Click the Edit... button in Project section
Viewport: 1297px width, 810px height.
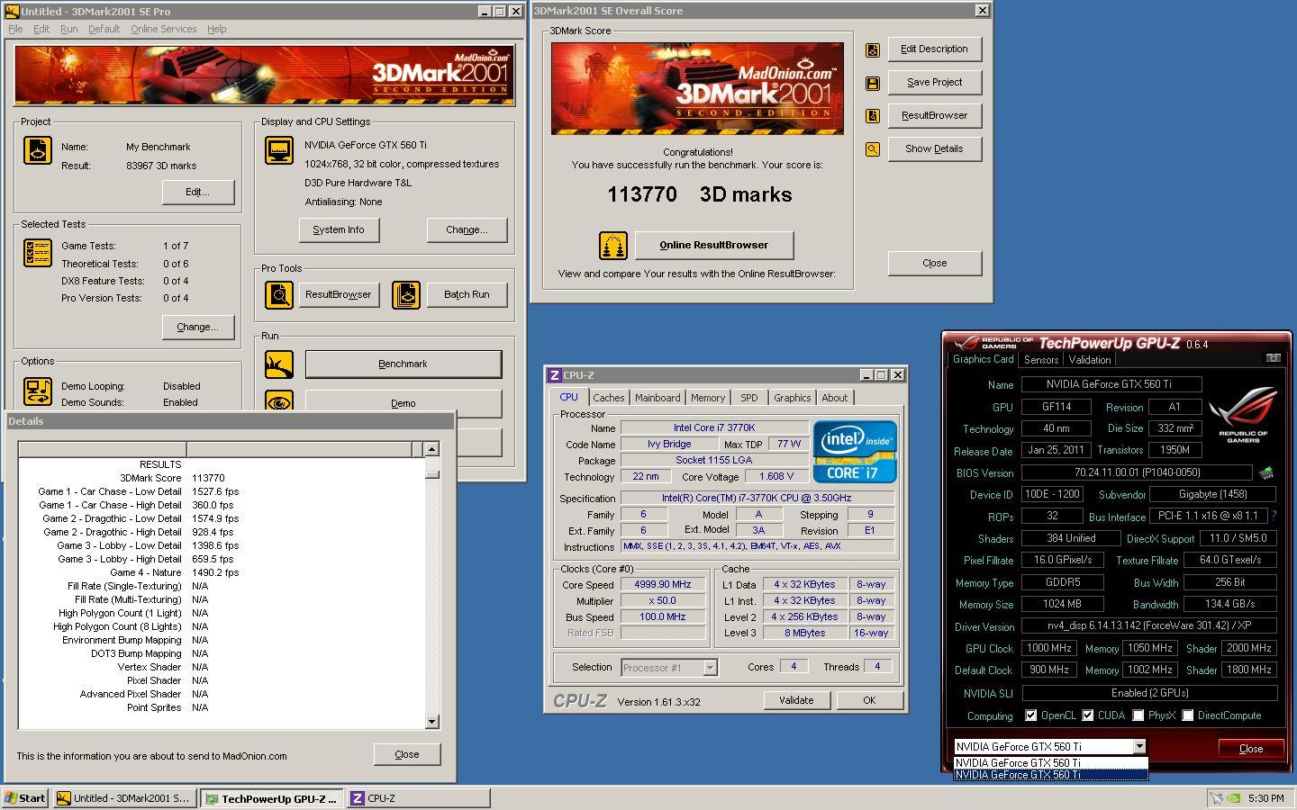198,192
